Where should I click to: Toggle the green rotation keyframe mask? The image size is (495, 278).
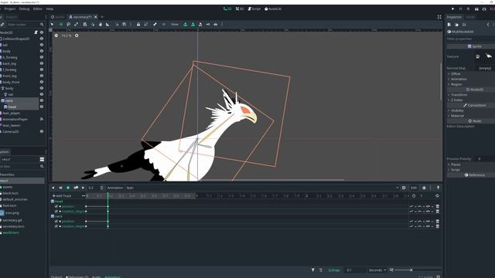click(x=193, y=24)
